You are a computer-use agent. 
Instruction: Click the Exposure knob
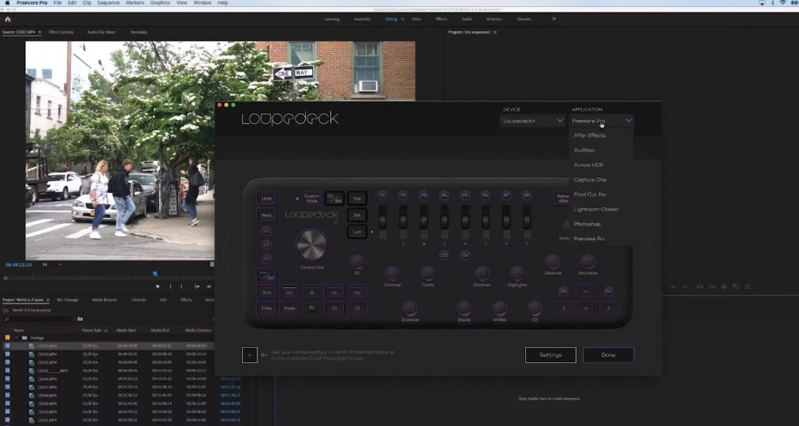[410, 308]
